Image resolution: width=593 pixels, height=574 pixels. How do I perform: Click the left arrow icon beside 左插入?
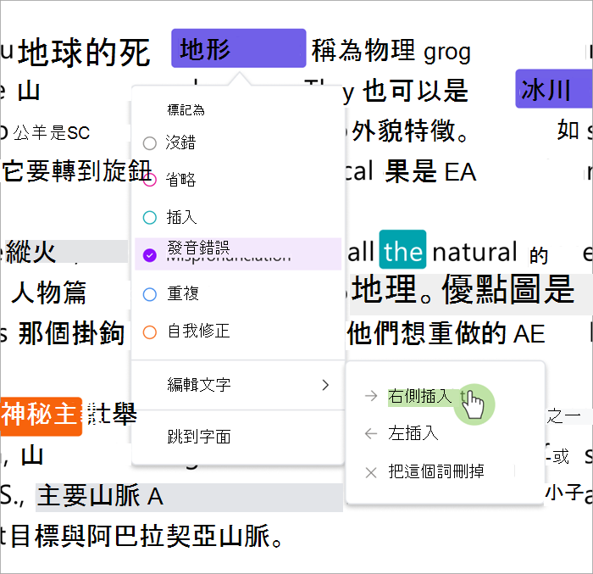pos(371,433)
